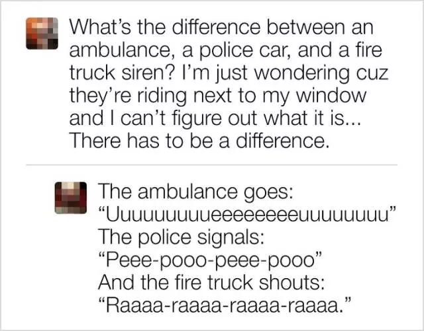Click the text "truck siren? I'm just wondering cuz"
The height and width of the screenshot is (331, 424).
217,73
